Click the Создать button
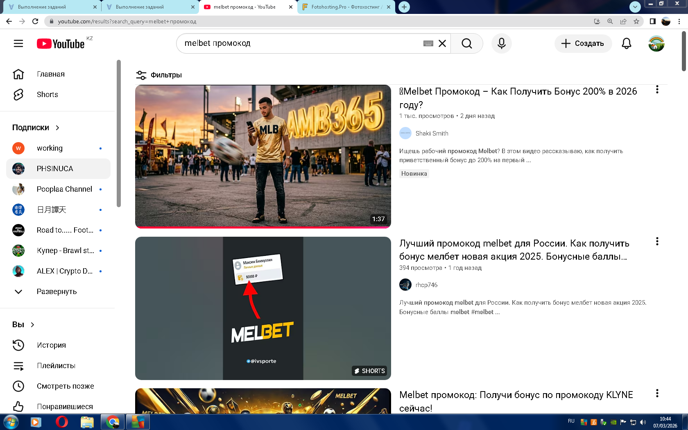Image resolution: width=688 pixels, height=430 pixels. pyautogui.click(x=583, y=43)
